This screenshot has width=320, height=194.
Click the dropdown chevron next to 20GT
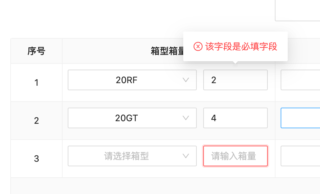coord(186,118)
